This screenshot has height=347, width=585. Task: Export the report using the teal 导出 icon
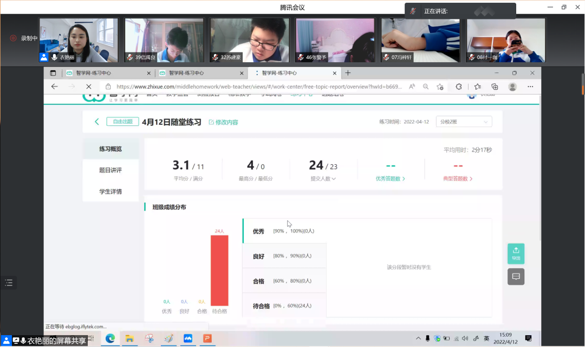tap(516, 253)
